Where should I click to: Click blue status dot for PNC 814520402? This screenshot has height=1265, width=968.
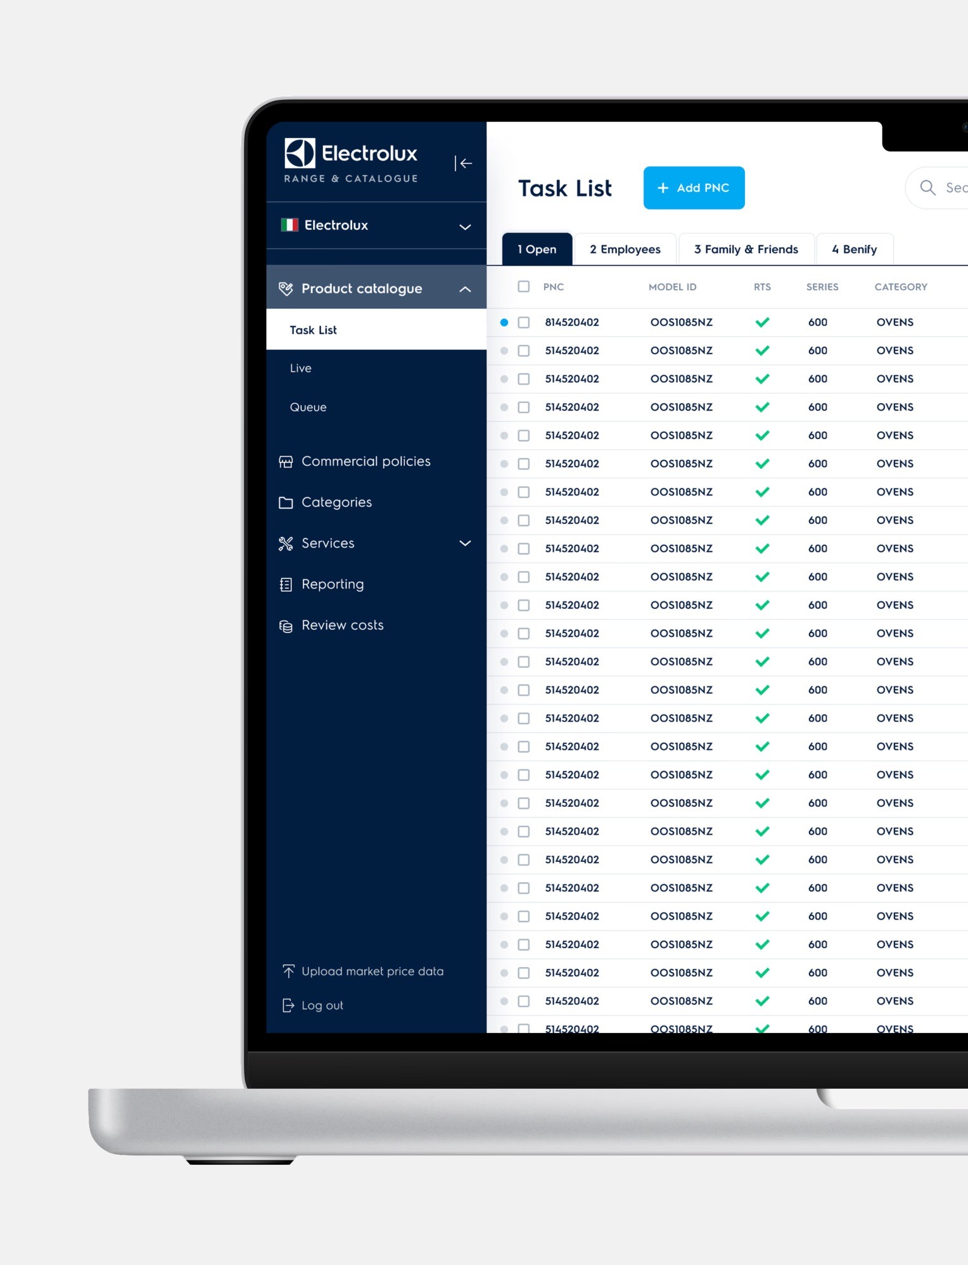click(504, 323)
